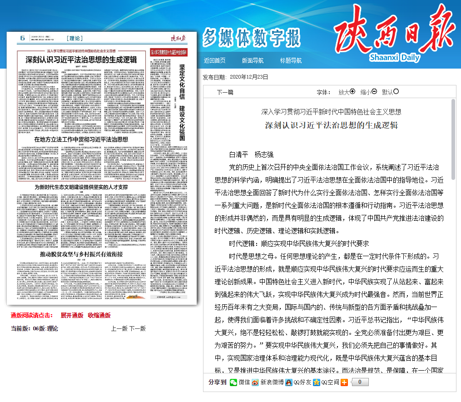Open headline 在地方立法工作中贯彻习近平法治思想 in the page thumbnail
The height and width of the screenshot is (402, 461).
coord(81,139)
